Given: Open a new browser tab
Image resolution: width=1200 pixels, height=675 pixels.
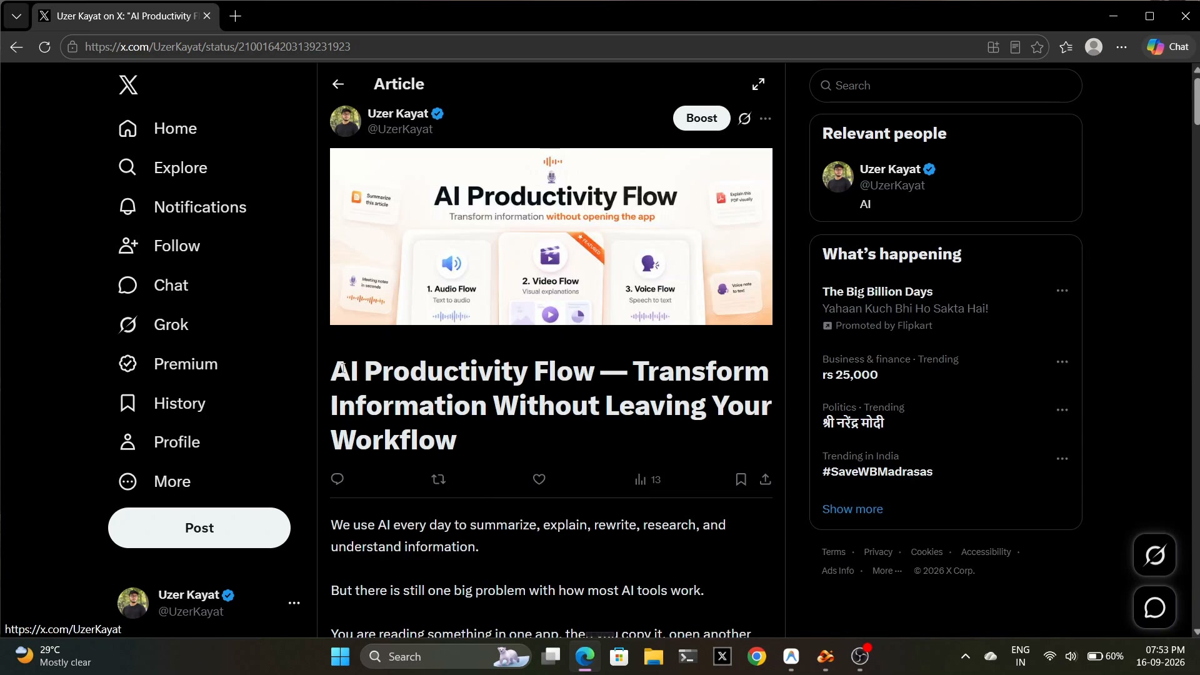Looking at the screenshot, I should tap(236, 16).
